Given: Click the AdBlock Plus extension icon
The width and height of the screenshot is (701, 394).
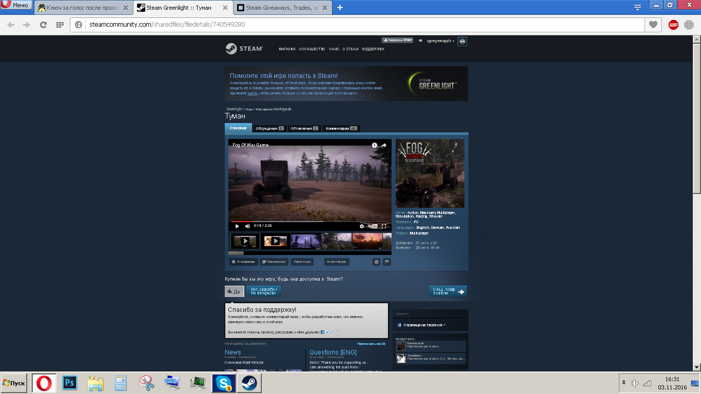Looking at the screenshot, I should (673, 25).
